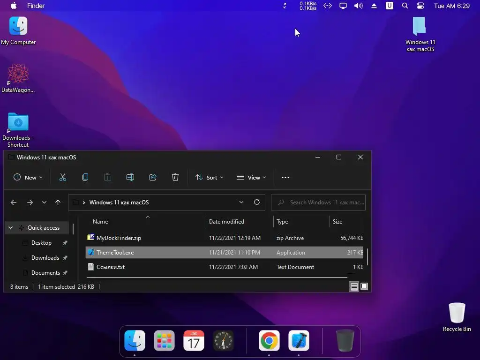
Task: Go back with the left arrow
Action: coord(14,202)
